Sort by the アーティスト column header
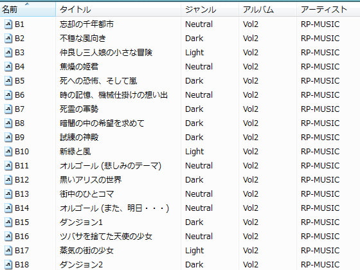The width and height of the screenshot is (360, 270). click(328, 10)
